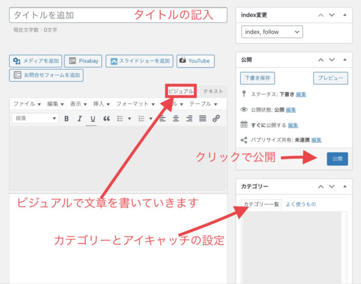Open the 段落 paragraph format dropdown
The width and height of the screenshot is (361, 284).
click(35, 118)
